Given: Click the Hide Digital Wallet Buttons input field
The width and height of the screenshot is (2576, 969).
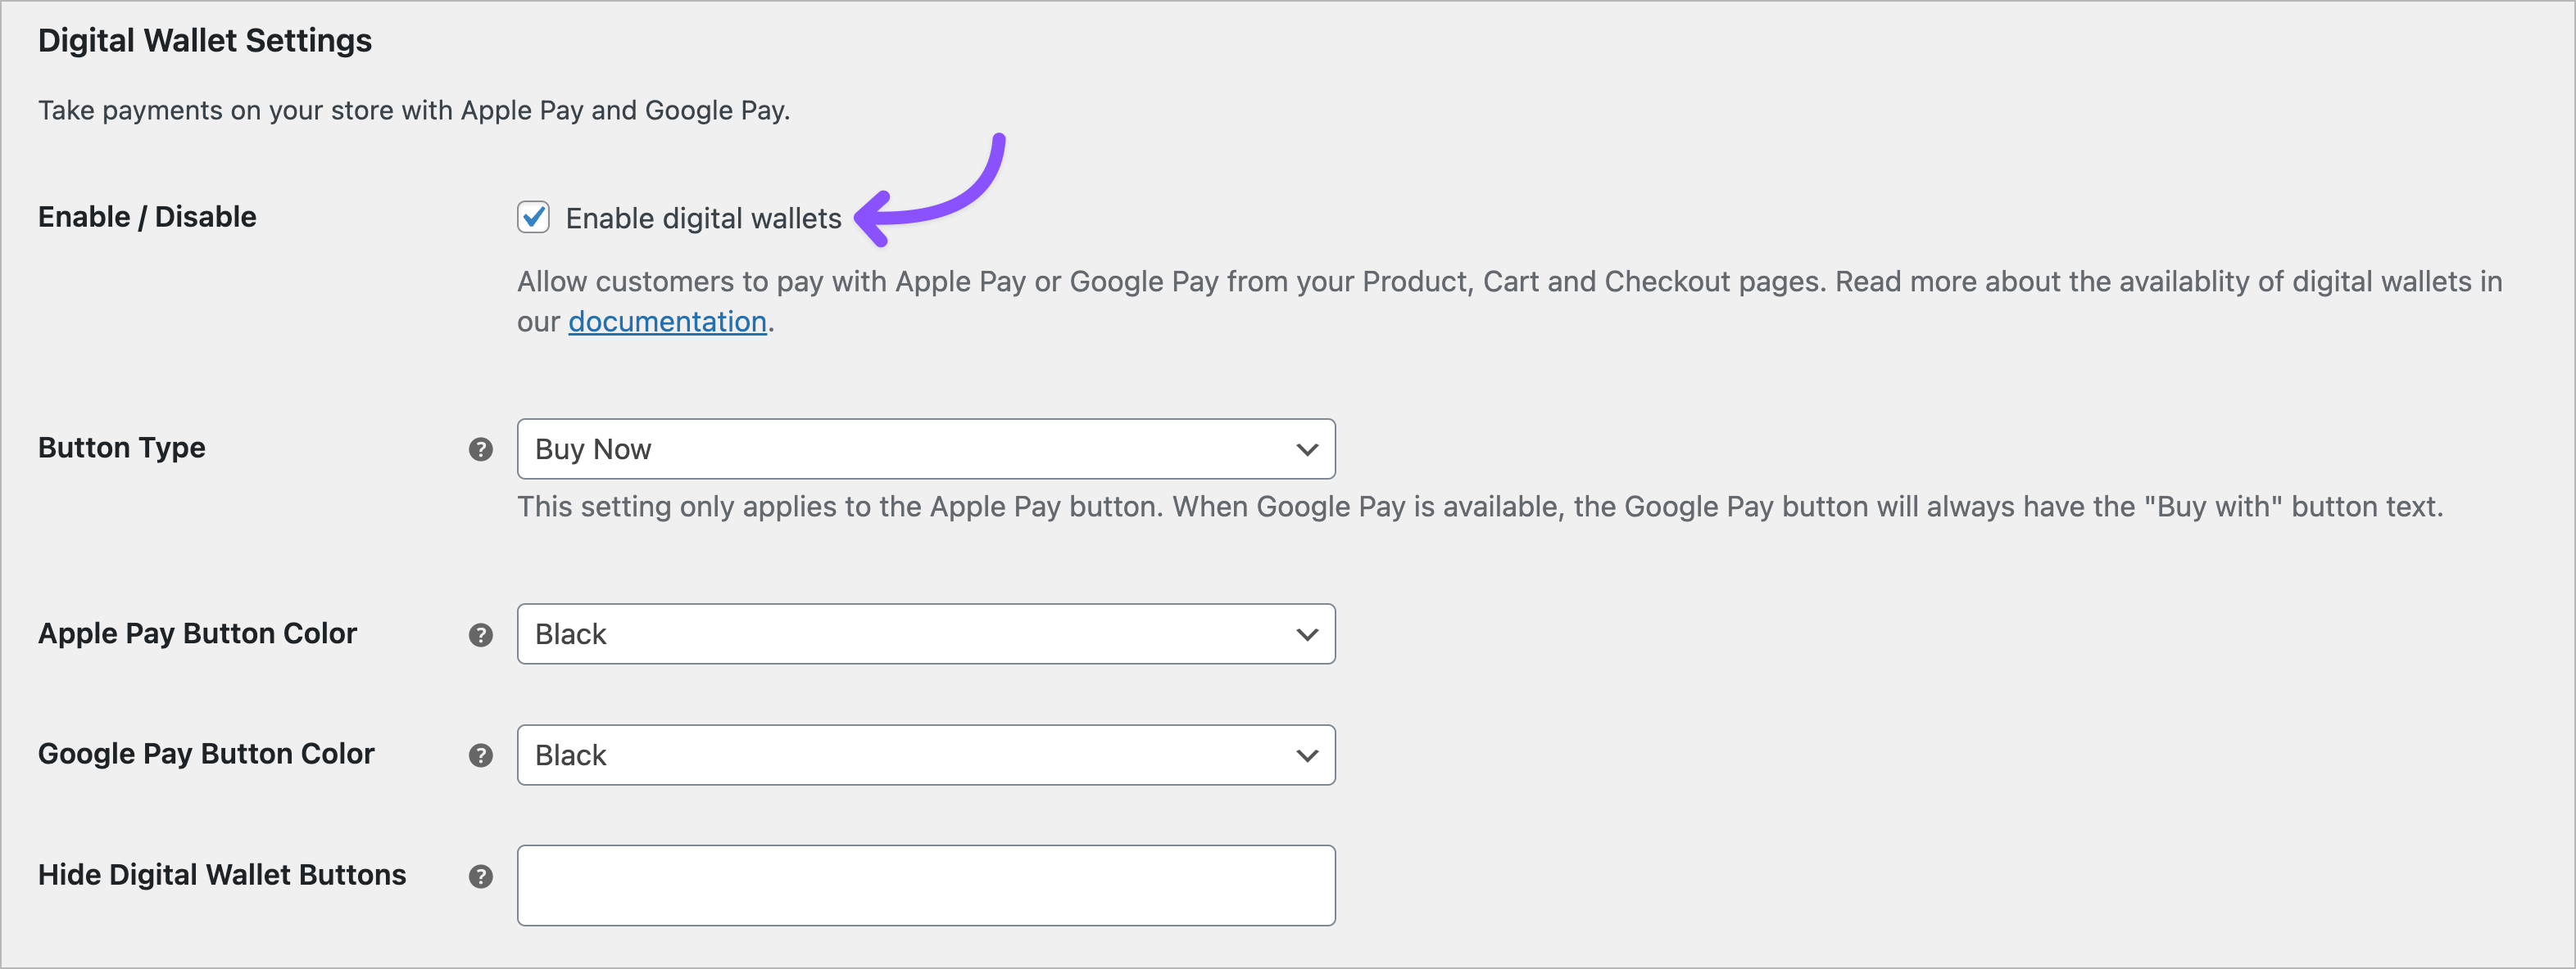Looking at the screenshot, I should tap(925, 885).
